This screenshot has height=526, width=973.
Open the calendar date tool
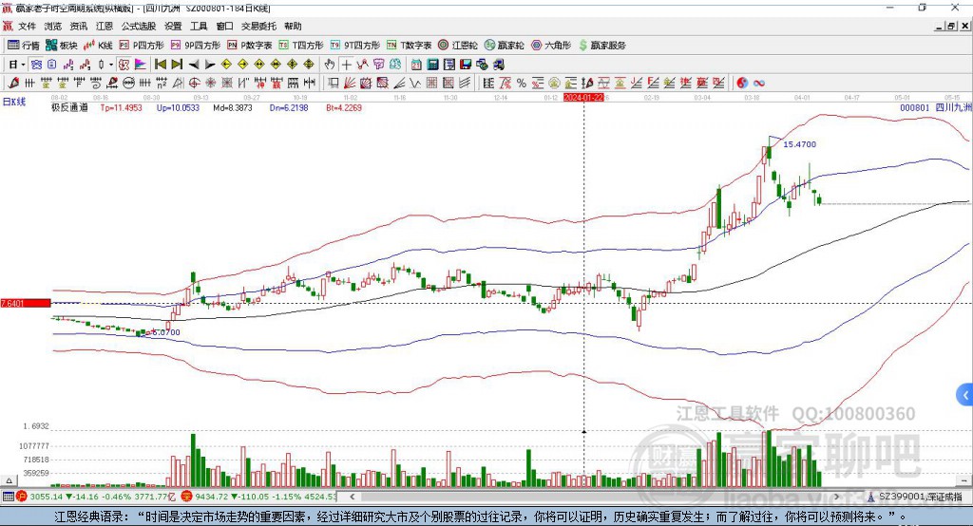tap(416, 65)
